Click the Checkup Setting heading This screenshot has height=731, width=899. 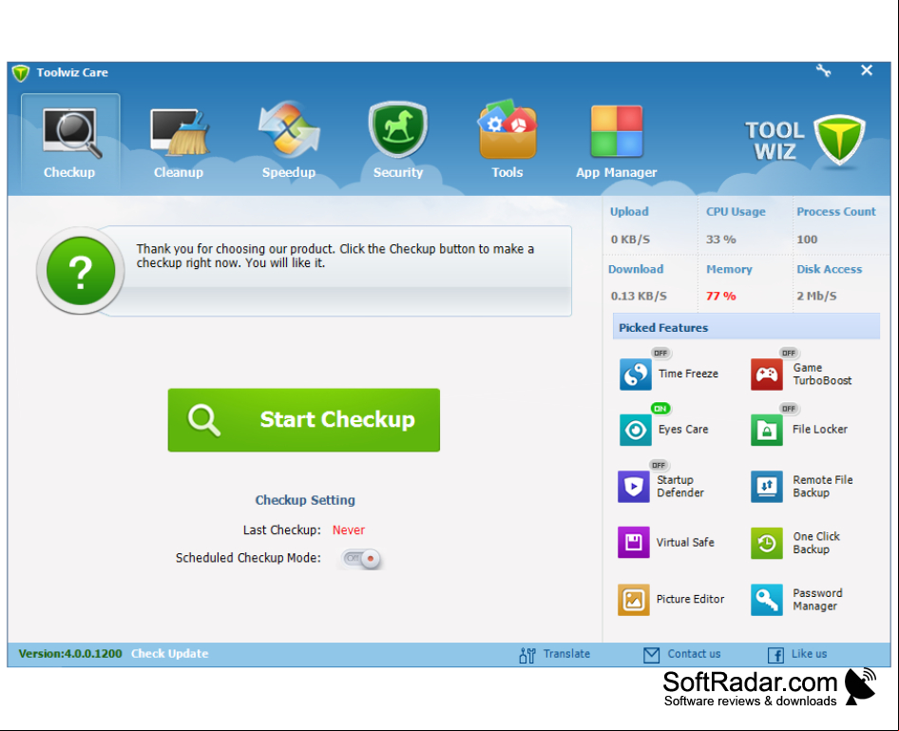coord(305,500)
